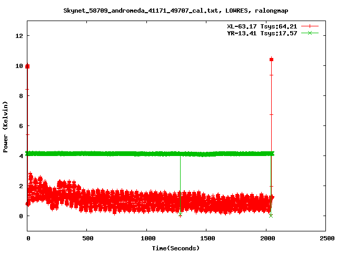This screenshot has width=337, height=253.
Task: Click the y-axis tick label 2
Action: 21,186
